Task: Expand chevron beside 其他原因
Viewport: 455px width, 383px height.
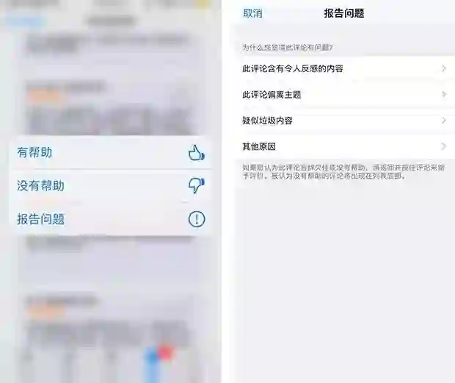Action: tap(443, 146)
